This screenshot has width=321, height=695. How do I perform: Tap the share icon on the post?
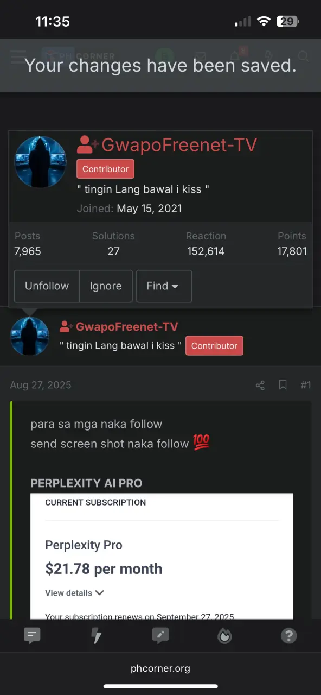click(x=260, y=385)
